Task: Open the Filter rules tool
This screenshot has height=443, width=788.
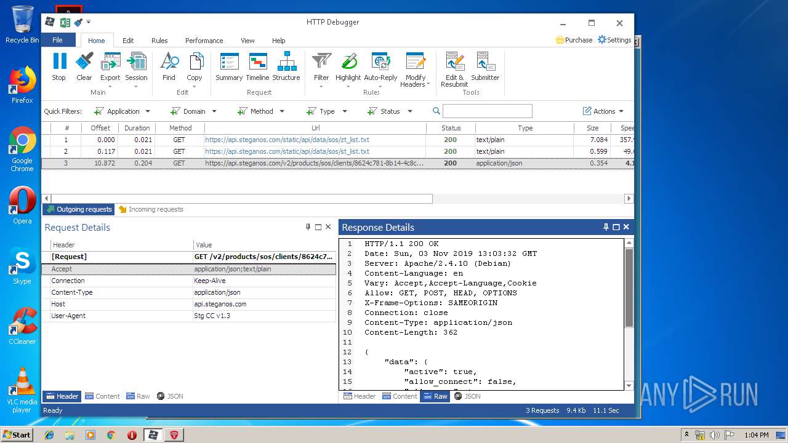Action: pyautogui.click(x=321, y=68)
